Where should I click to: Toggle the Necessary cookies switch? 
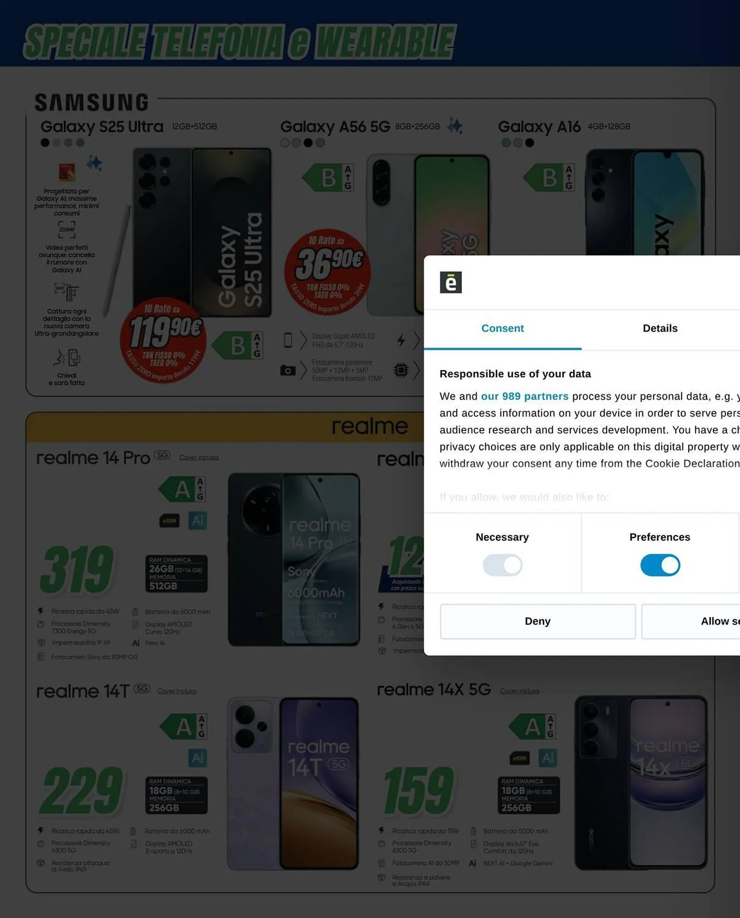click(502, 565)
